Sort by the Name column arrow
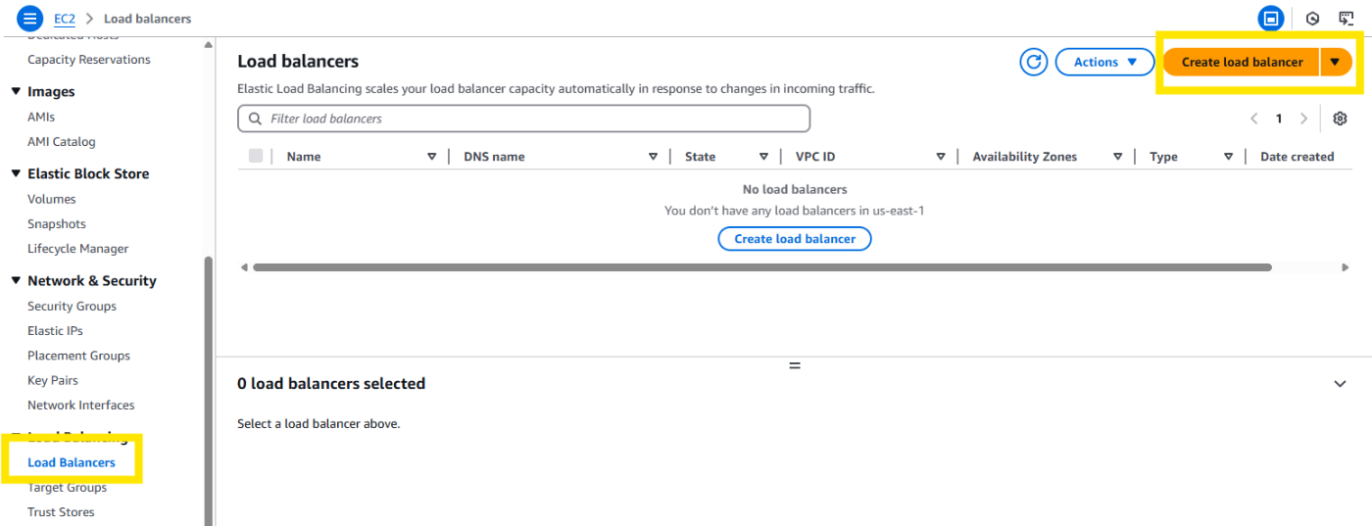 [431, 157]
